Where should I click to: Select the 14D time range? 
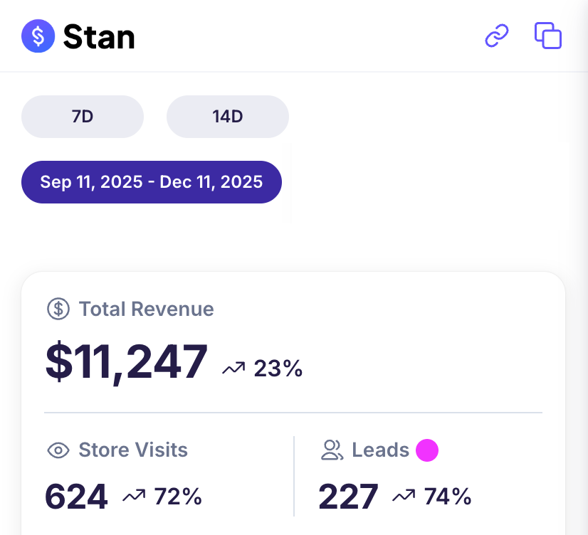227,116
